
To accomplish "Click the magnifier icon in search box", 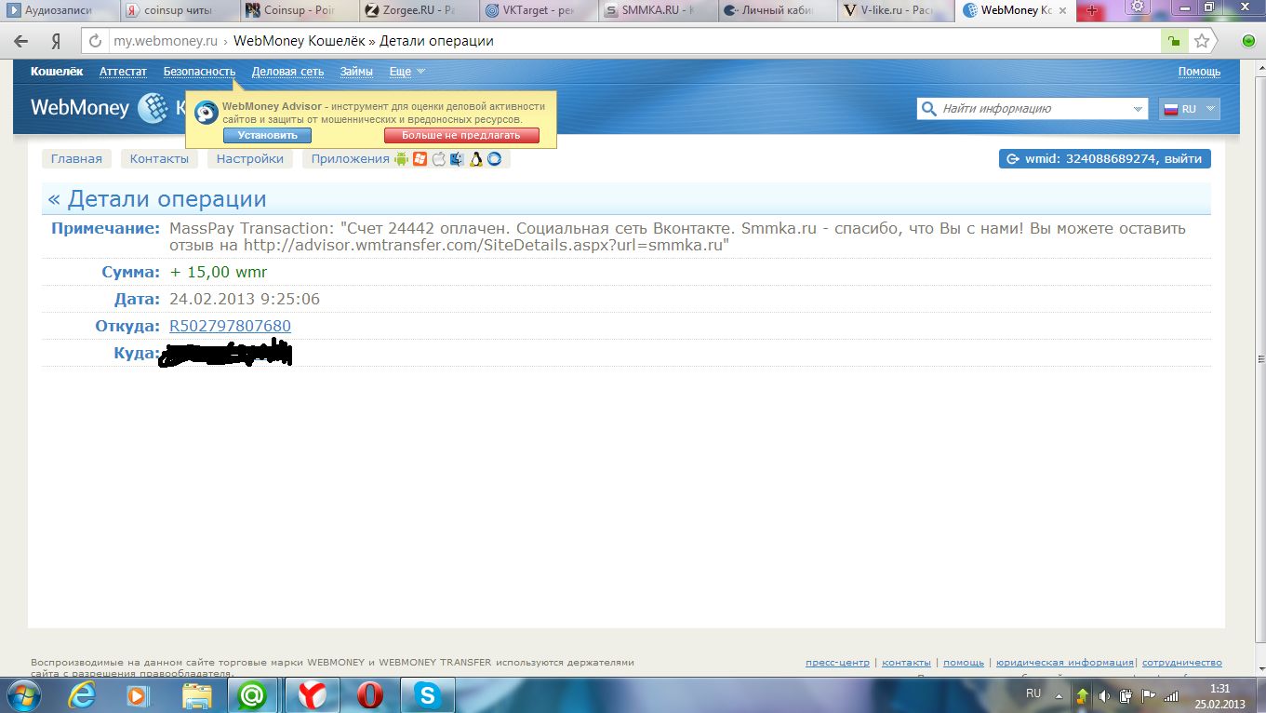I will coord(928,108).
